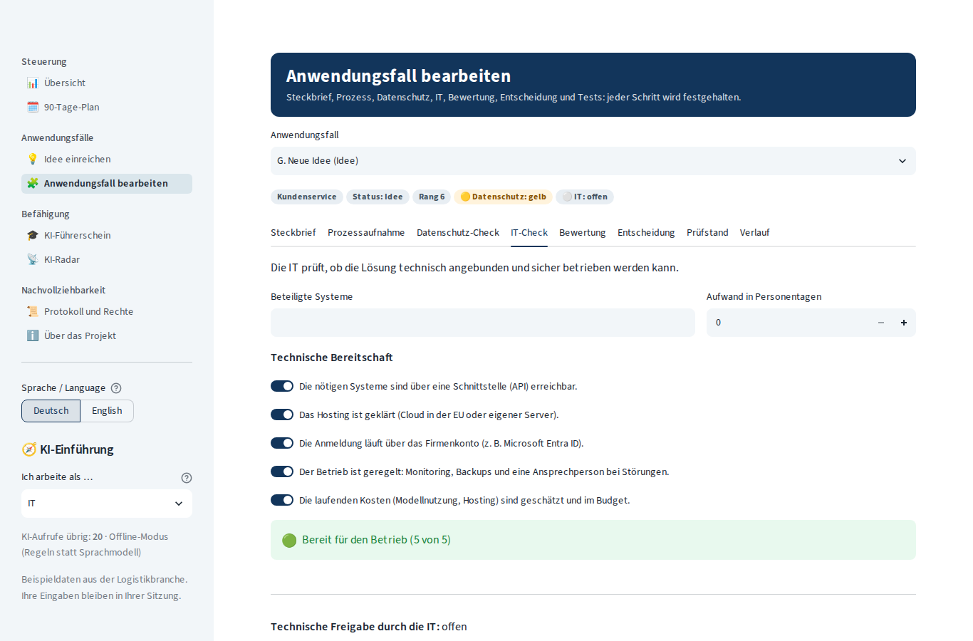Click the help icon next to Ich arbeite als
This screenshot has width=973, height=641.
[x=187, y=478]
